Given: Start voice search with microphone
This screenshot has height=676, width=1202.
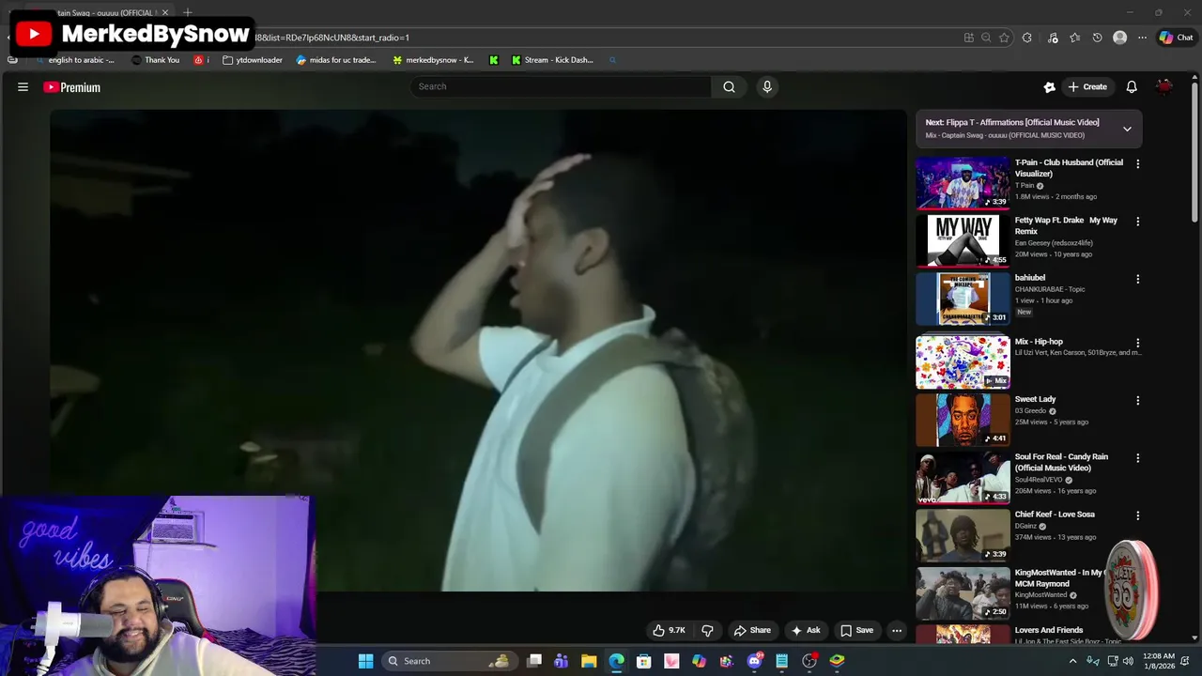Looking at the screenshot, I should [x=767, y=86].
